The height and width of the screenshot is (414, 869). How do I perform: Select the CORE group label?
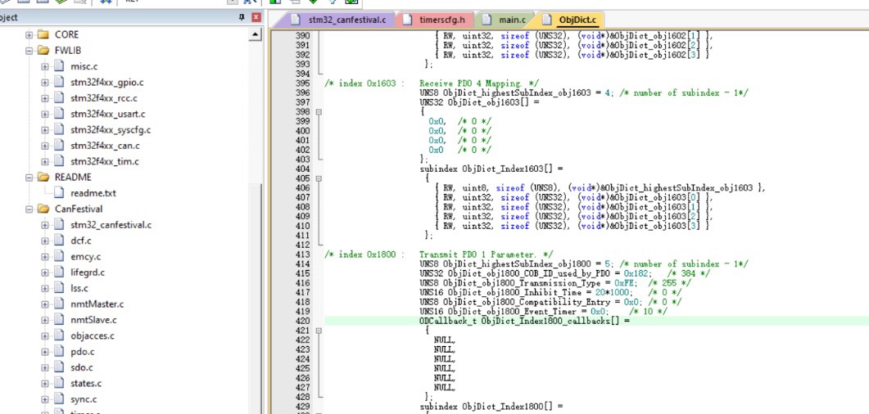point(66,34)
